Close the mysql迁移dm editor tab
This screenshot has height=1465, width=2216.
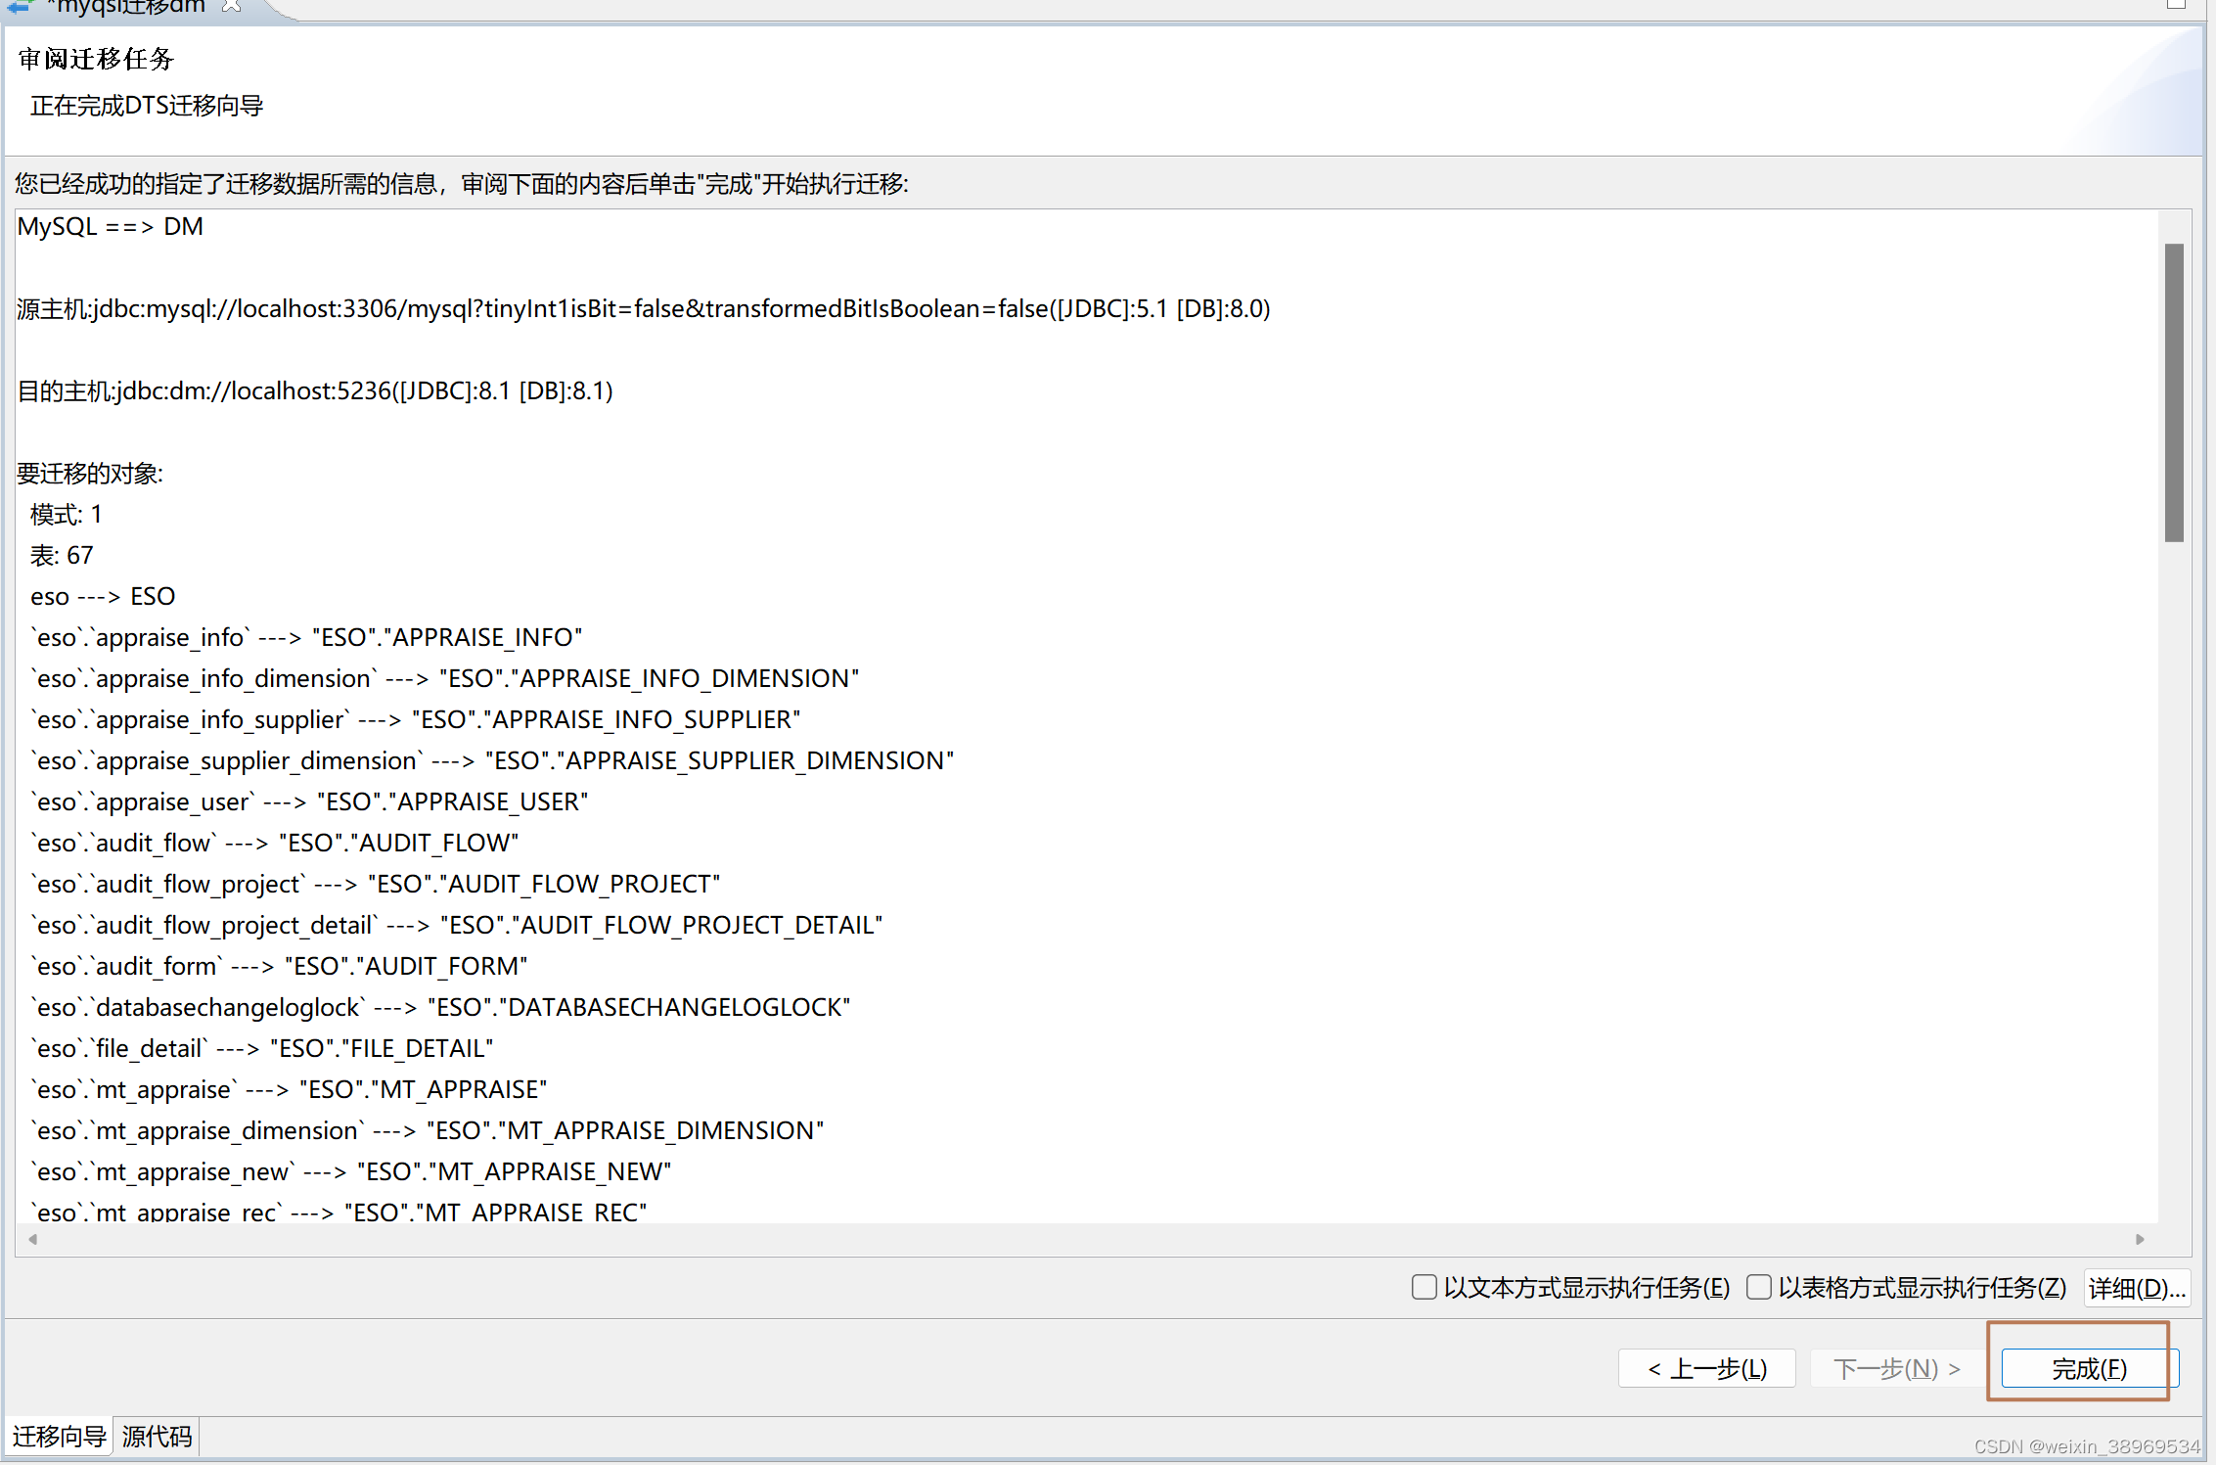(x=231, y=6)
